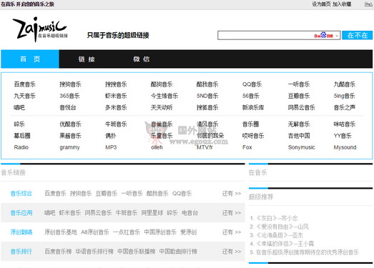This screenshot has width=374, height=268.
Task: Expand 还有 >> in the 音乐应用 row
Action: tap(232, 213)
